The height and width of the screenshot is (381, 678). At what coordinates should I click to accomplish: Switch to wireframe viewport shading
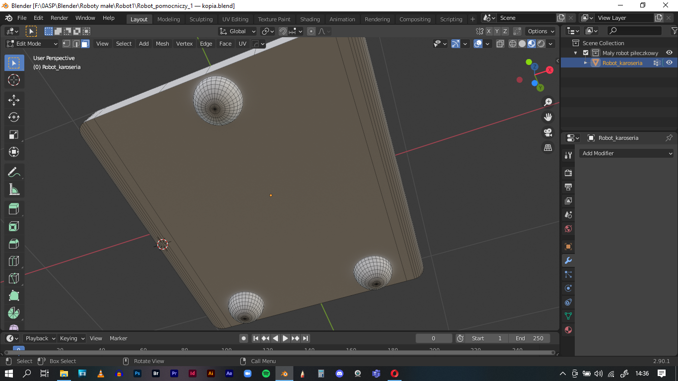coord(513,44)
